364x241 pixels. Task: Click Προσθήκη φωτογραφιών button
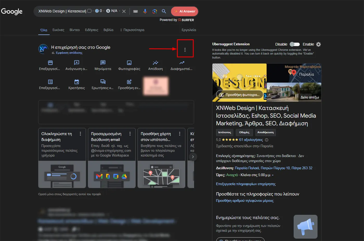pyautogui.click(x=239, y=95)
